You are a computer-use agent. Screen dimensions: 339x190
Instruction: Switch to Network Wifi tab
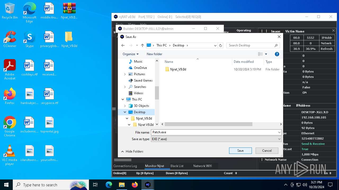click(203, 166)
